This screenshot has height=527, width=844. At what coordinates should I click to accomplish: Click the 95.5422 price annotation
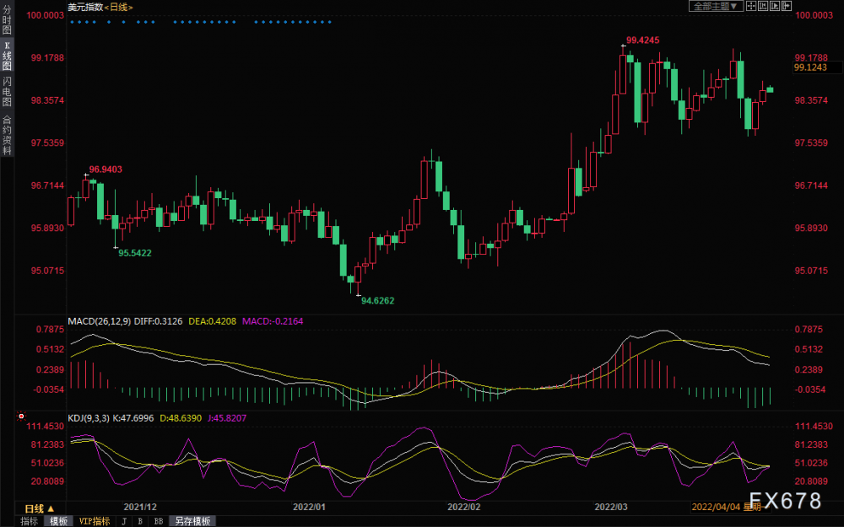coord(135,253)
